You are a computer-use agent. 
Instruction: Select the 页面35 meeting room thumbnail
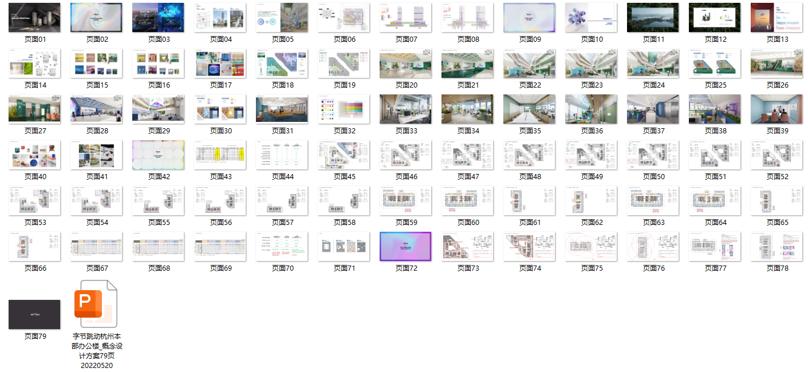tap(529, 109)
